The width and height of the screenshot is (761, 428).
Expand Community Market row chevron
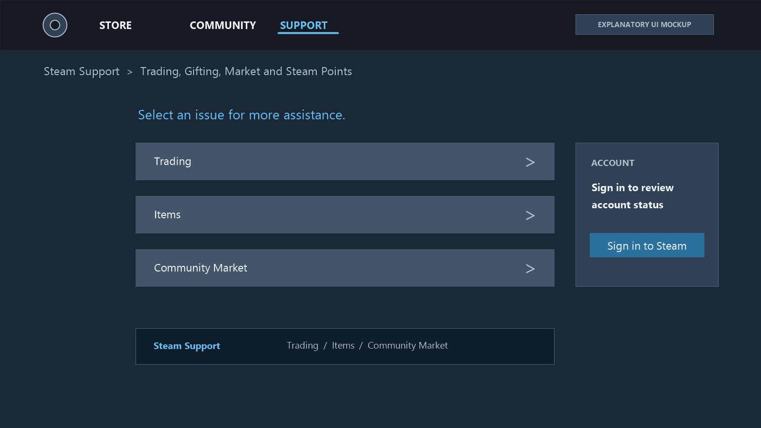point(530,269)
